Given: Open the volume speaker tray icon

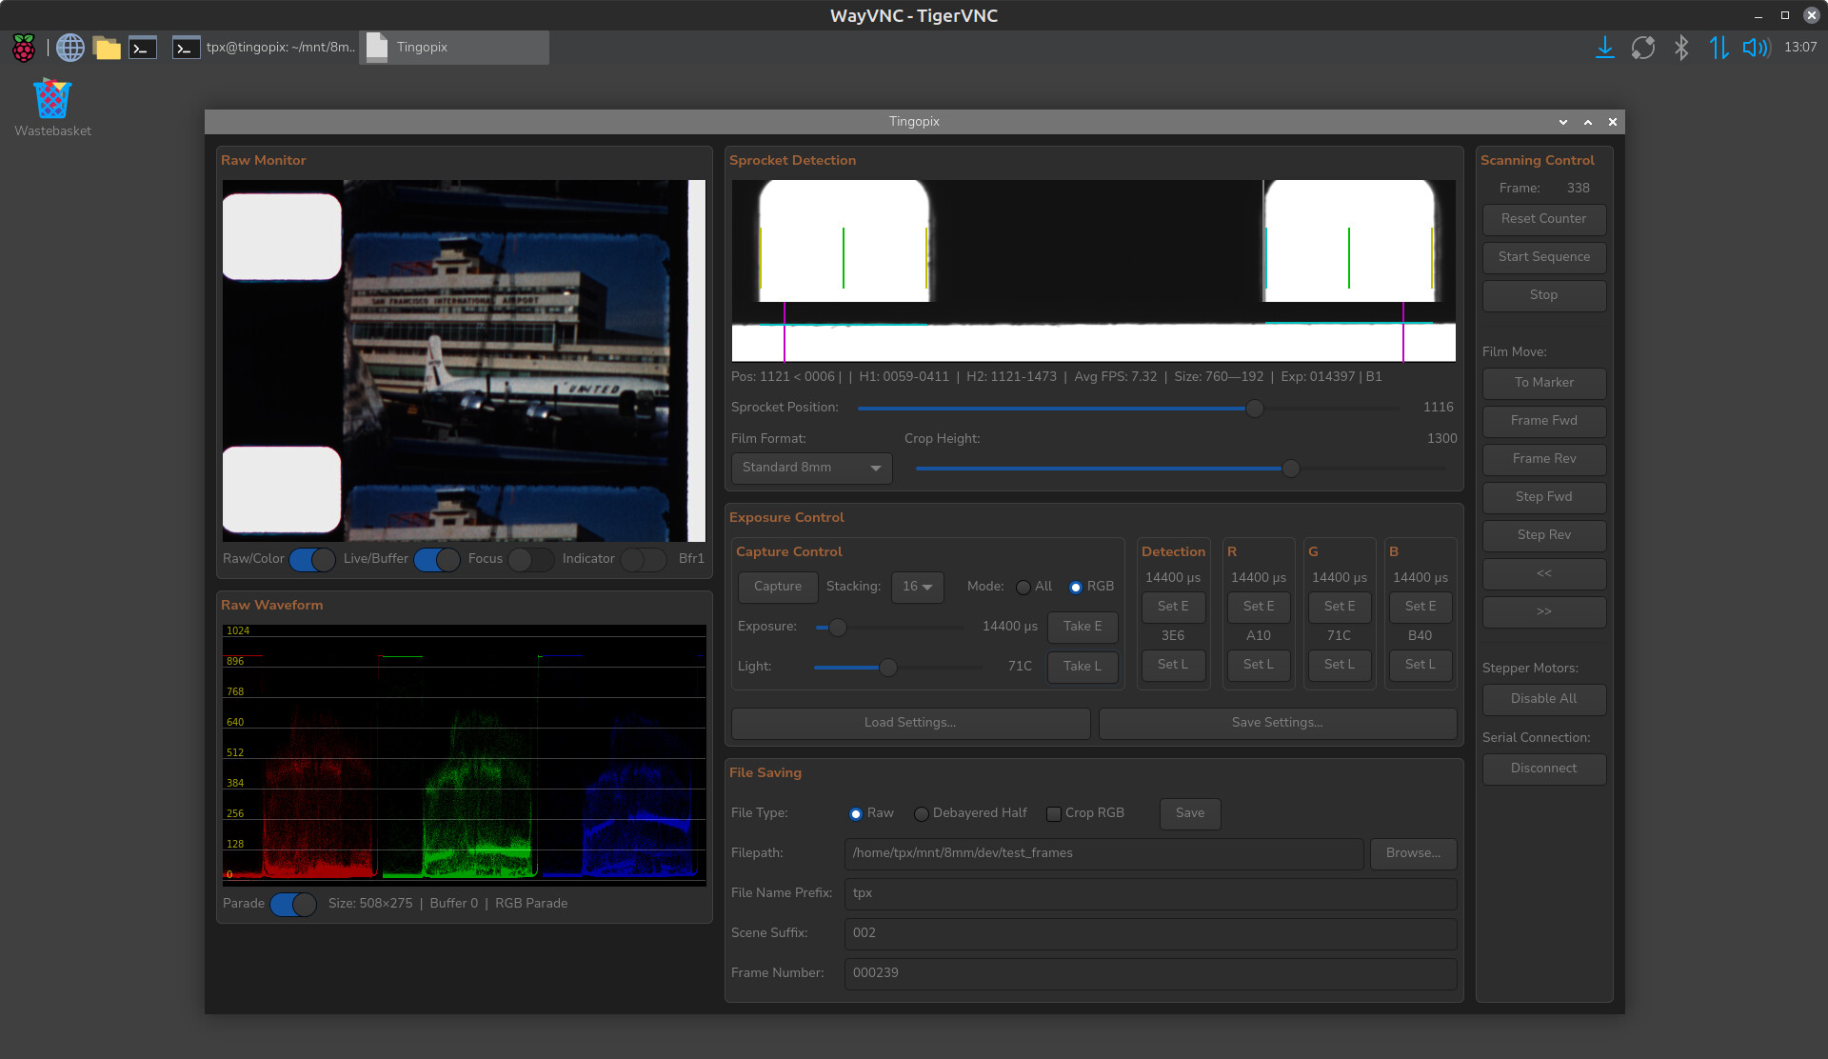Looking at the screenshot, I should pyautogui.click(x=1755, y=47).
